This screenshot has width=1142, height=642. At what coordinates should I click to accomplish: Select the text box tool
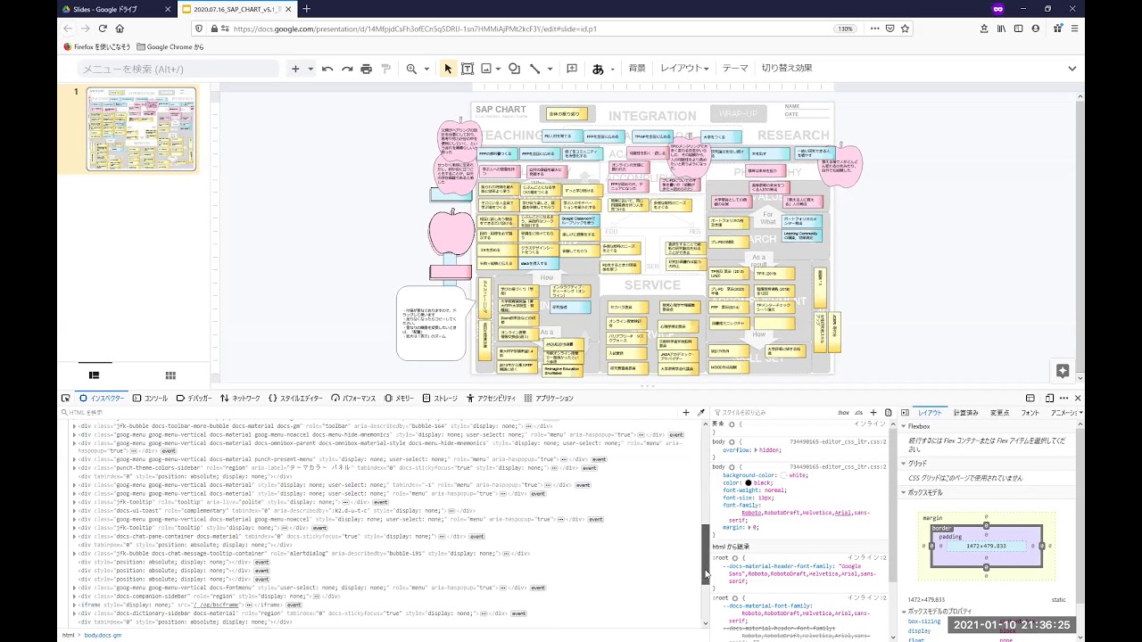(467, 69)
